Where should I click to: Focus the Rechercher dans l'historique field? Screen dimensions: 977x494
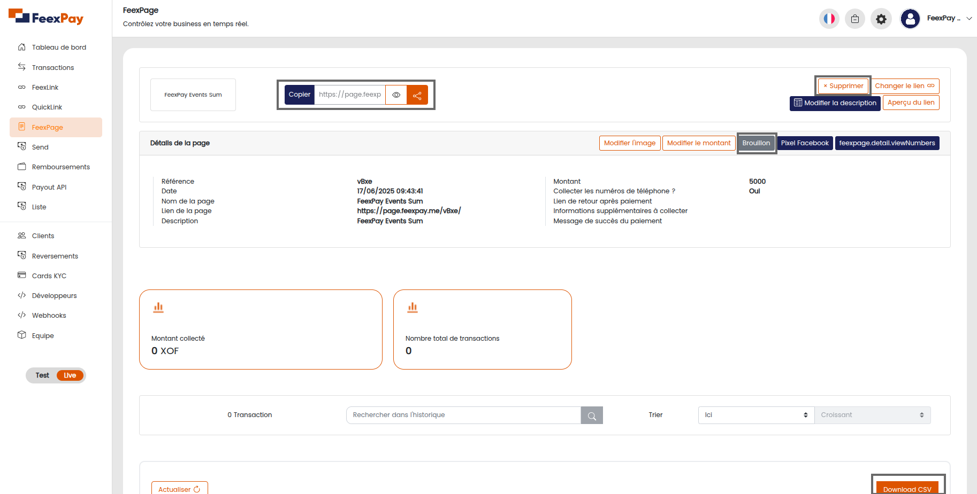click(x=463, y=415)
